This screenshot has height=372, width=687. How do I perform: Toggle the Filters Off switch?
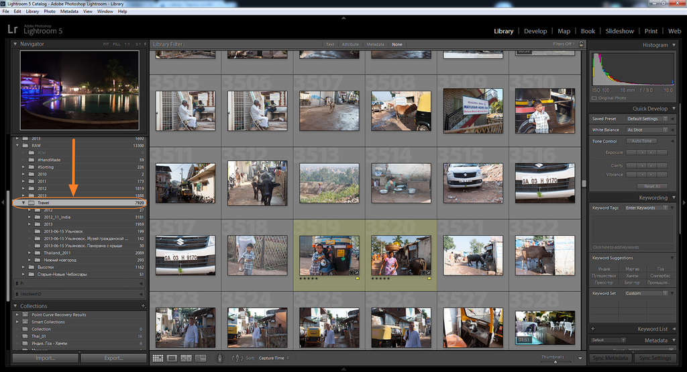[564, 44]
